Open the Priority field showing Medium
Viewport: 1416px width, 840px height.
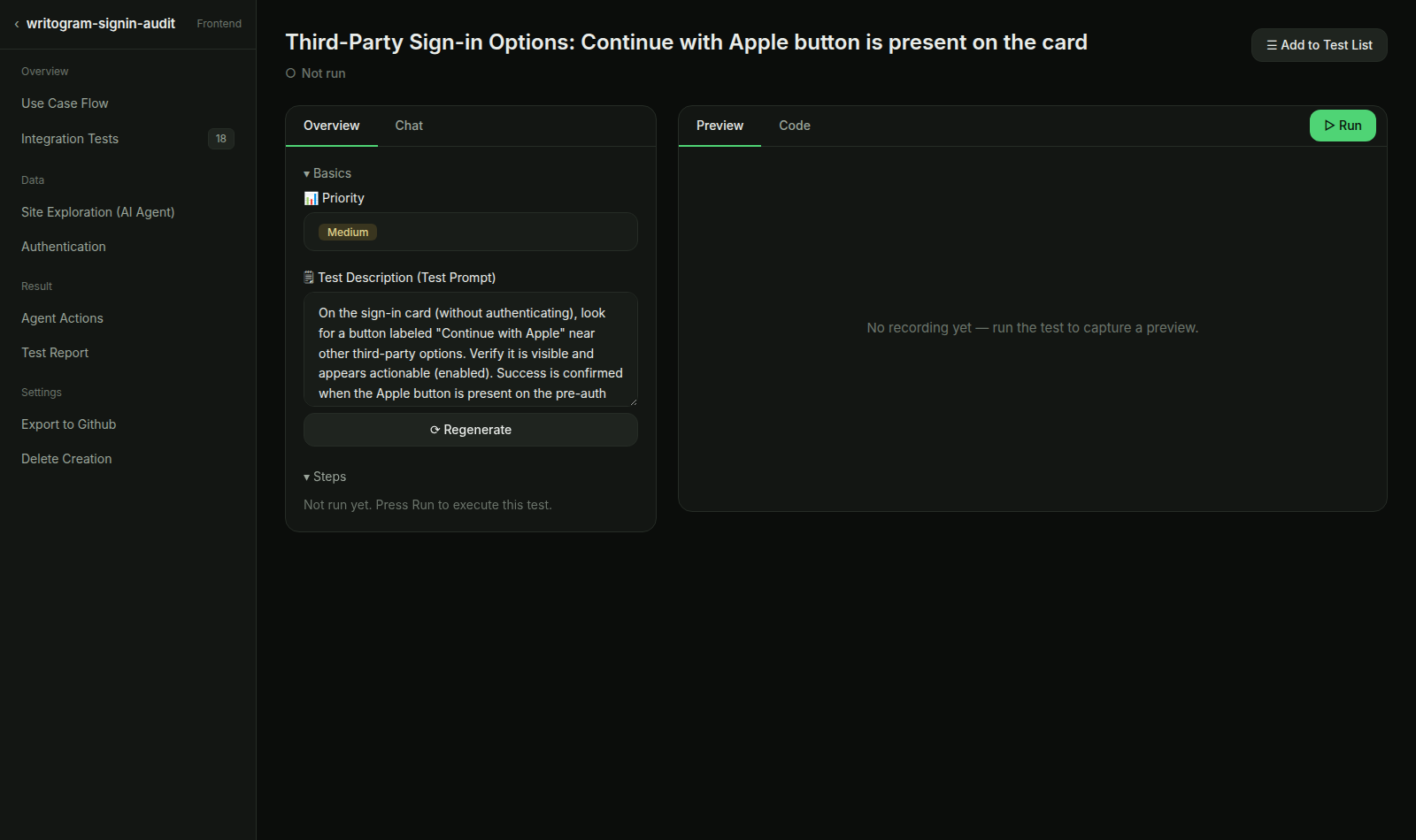coord(471,232)
